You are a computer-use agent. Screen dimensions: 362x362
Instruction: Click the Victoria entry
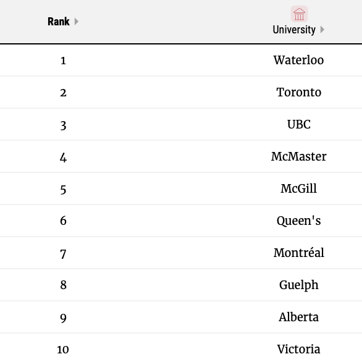pos(299,349)
